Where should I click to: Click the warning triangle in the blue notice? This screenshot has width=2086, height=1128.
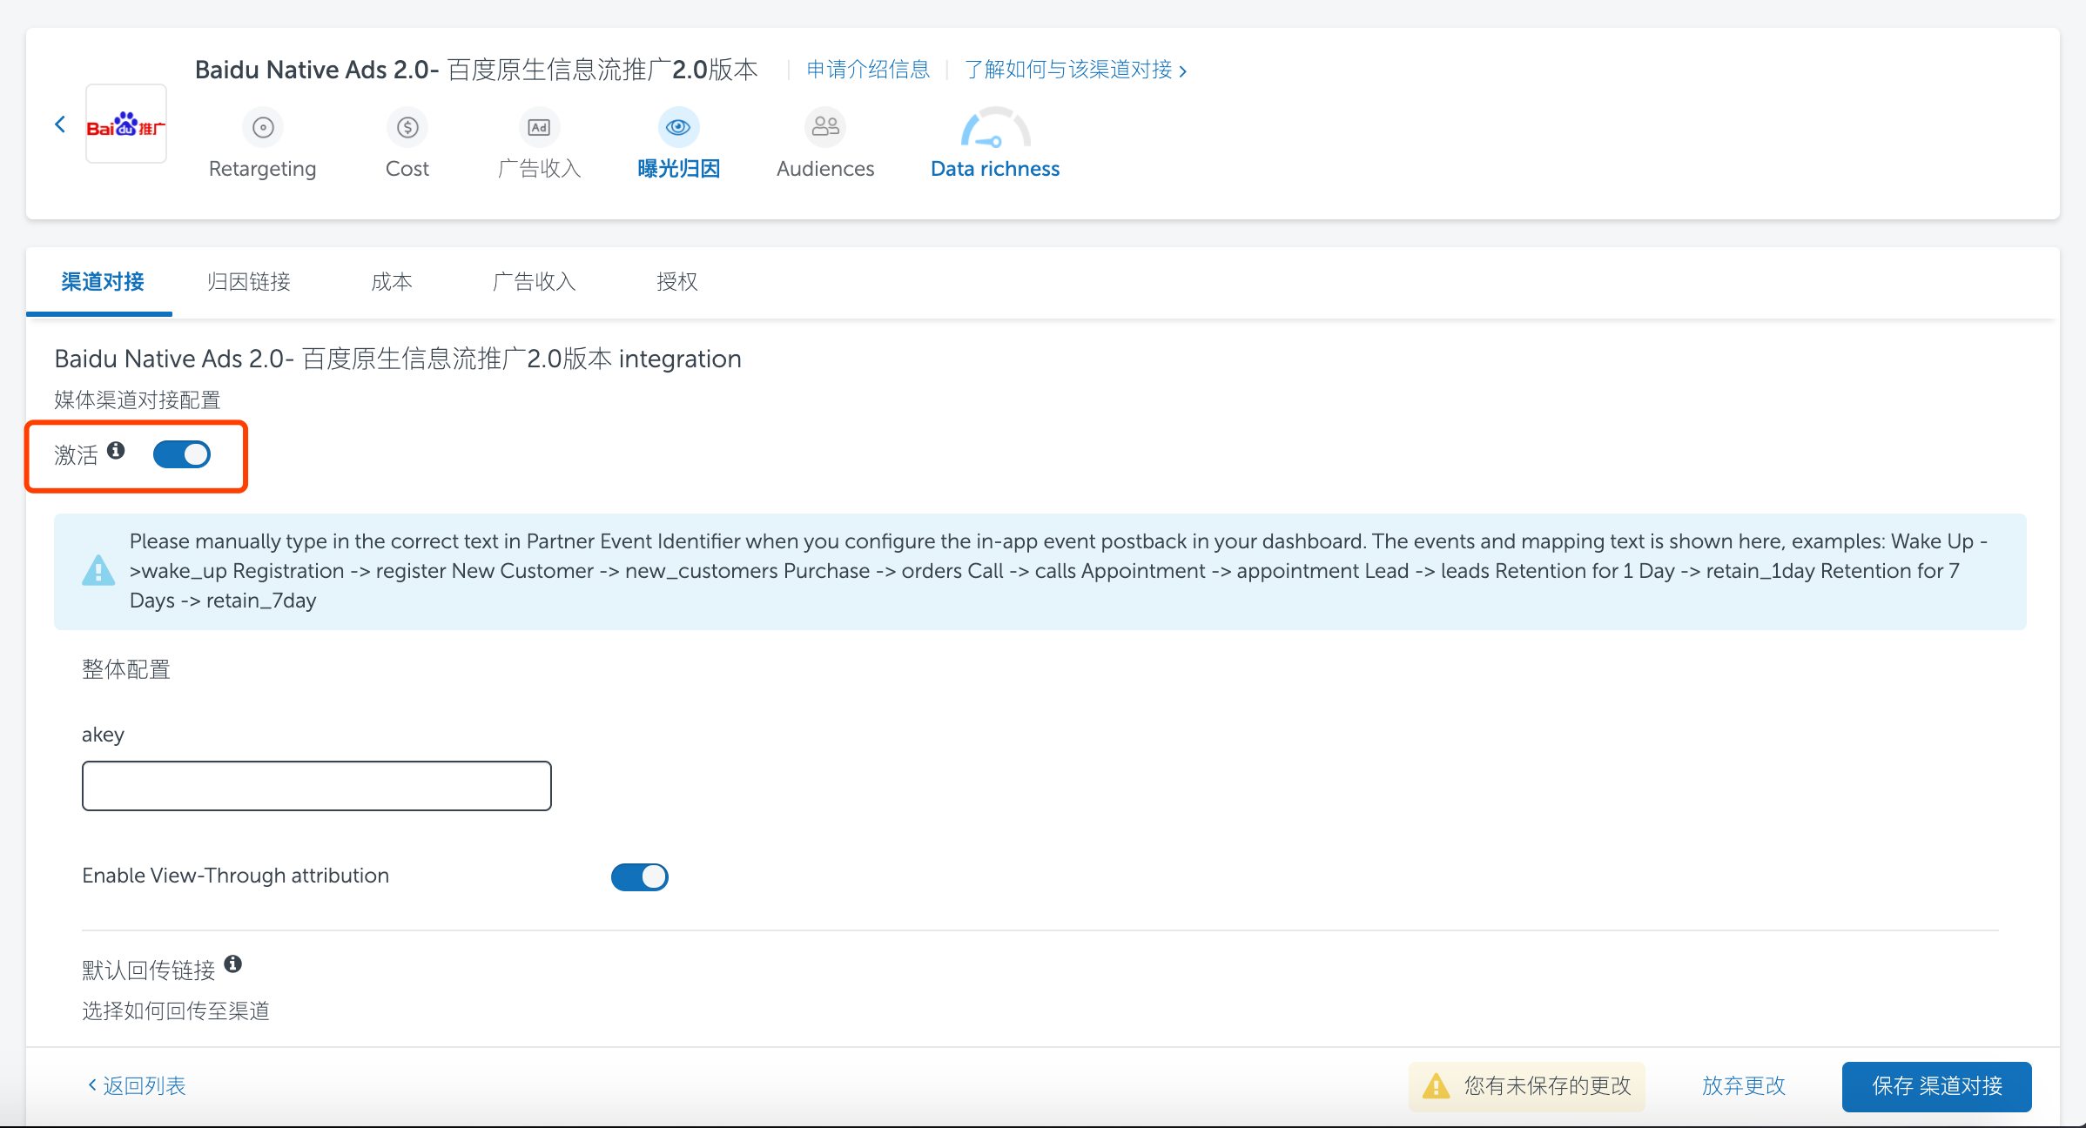98,571
